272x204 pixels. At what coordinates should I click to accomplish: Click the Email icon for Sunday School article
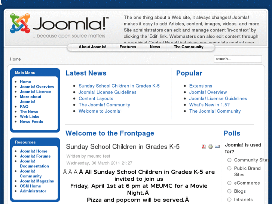(217, 146)
